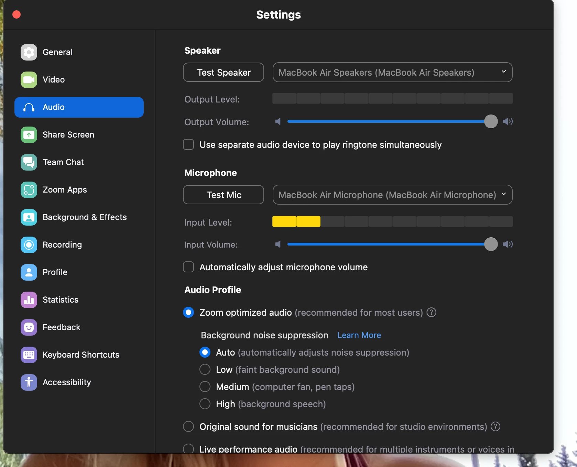Image resolution: width=577 pixels, height=467 pixels.
Task: Select Original sound for musicians
Action: pos(188,426)
